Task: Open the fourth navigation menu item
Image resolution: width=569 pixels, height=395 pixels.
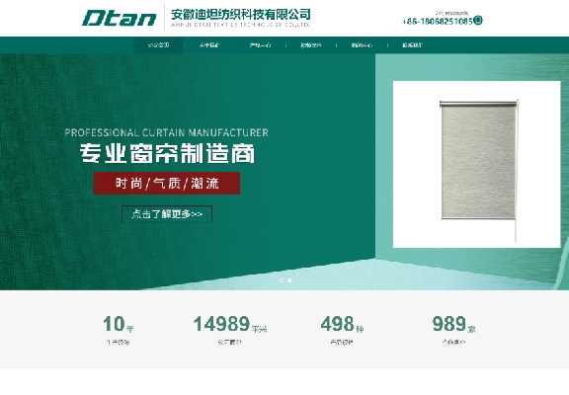Action: [x=311, y=45]
